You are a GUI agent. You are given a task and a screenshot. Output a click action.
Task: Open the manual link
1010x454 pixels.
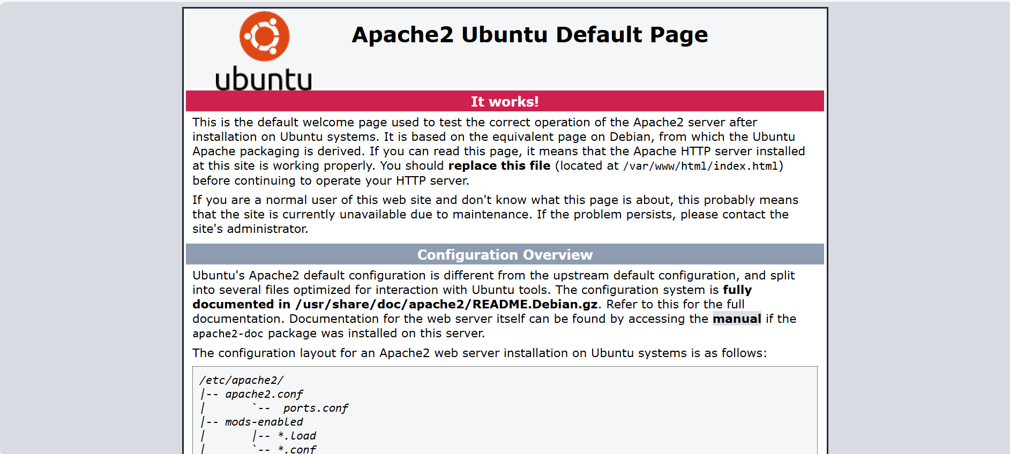(736, 319)
